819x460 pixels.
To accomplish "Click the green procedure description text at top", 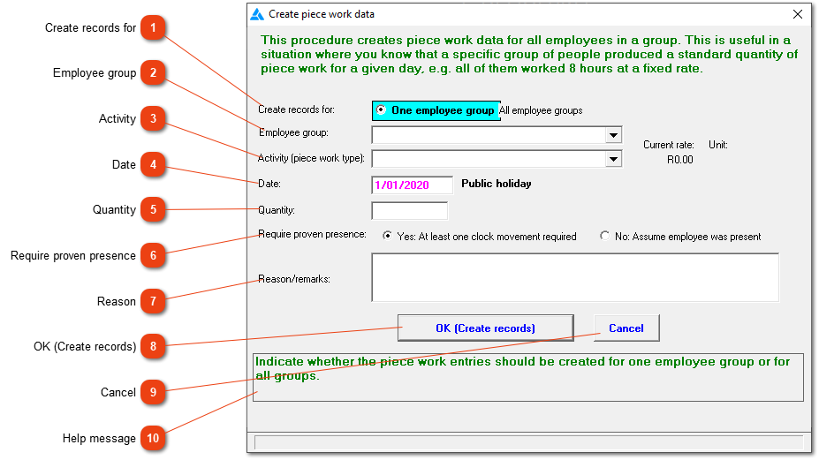I will pos(529,55).
